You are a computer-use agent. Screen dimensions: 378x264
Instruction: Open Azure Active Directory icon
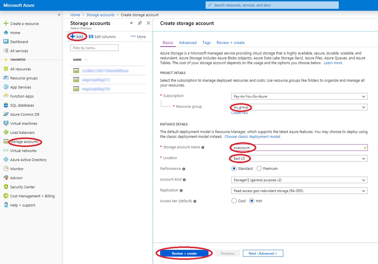(x=6, y=160)
